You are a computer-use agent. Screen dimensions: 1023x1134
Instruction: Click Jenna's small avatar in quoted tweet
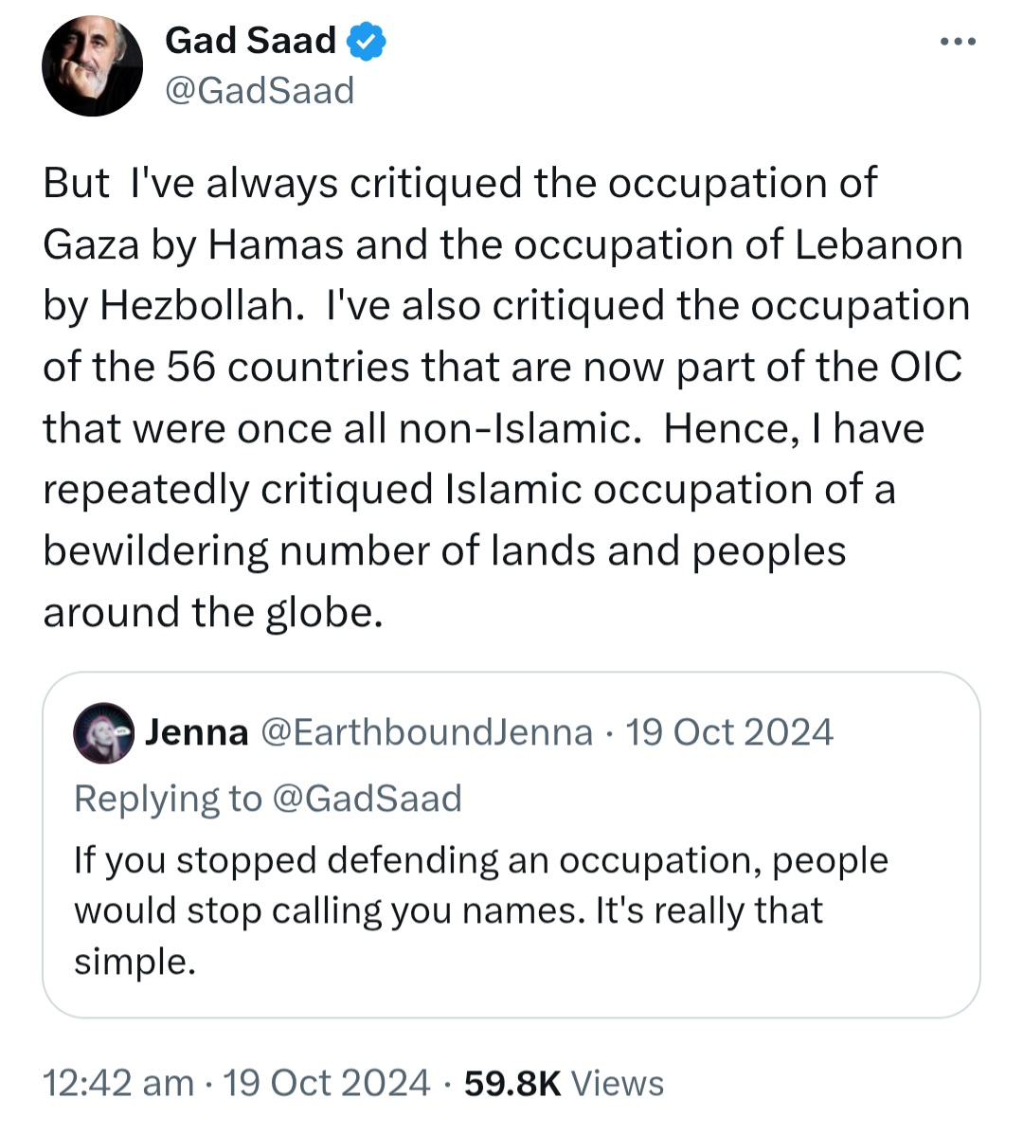pos(103,732)
